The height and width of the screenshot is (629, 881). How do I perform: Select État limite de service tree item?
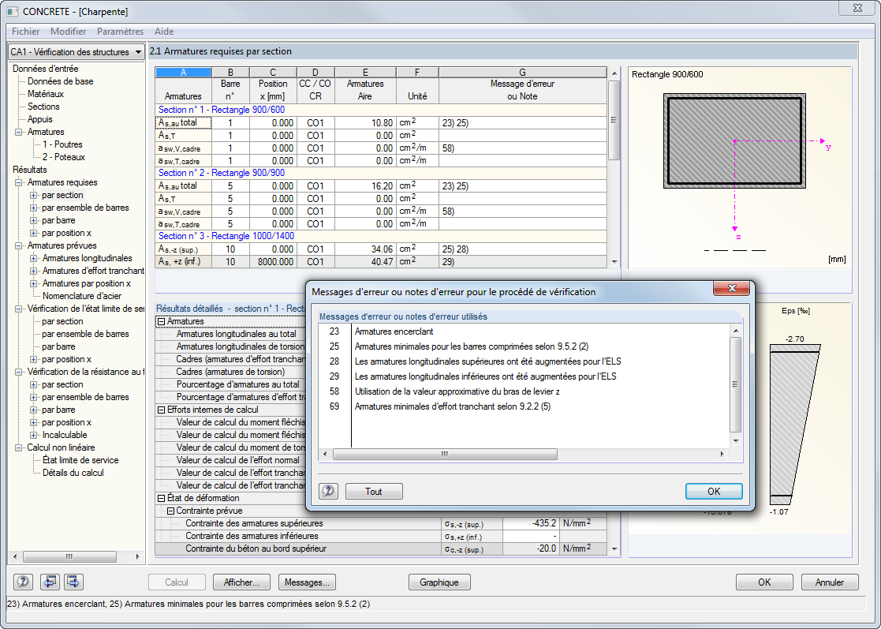click(x=80, y=460)
